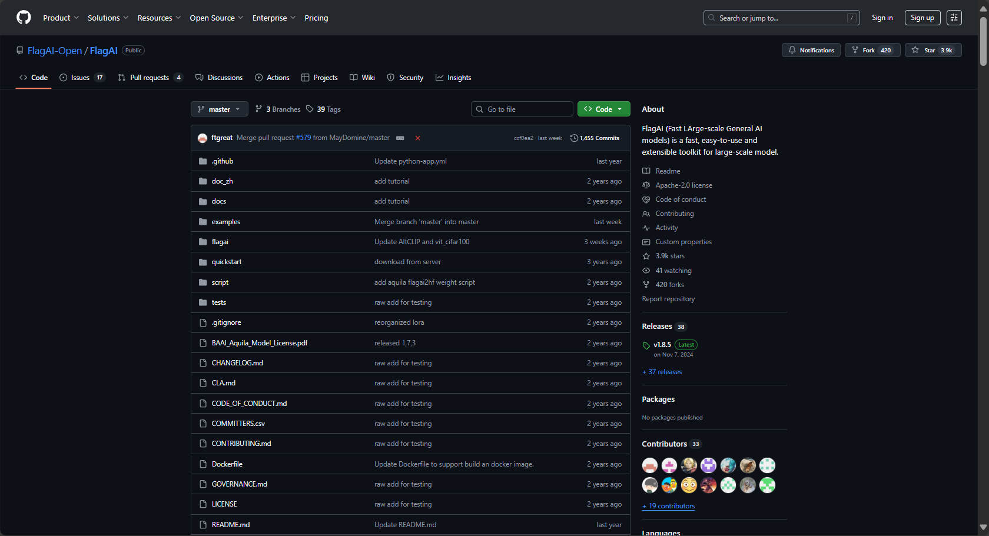Image resolution: width=989 pixels, height=536 pixels.
Task: Open the Solutions dropdown menu
Action: tap(108, 18)
